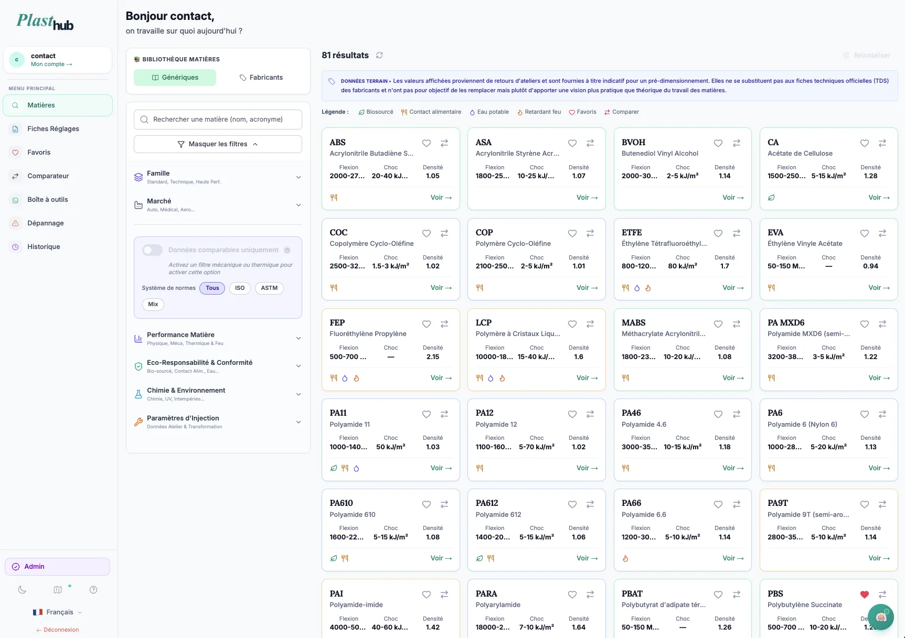
Task: Open the assistant avatar in the bottom corner
Action: coord(881,617)
